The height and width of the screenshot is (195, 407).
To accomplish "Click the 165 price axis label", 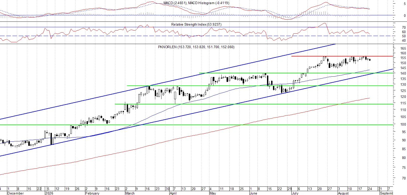I will click(x=403, y=48).
